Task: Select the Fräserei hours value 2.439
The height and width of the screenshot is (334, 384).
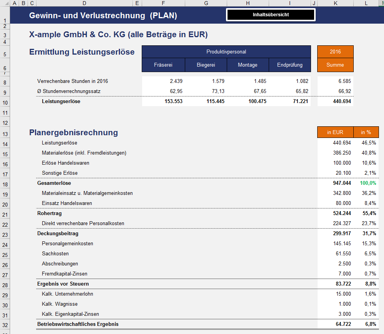Action: point(163,81)
